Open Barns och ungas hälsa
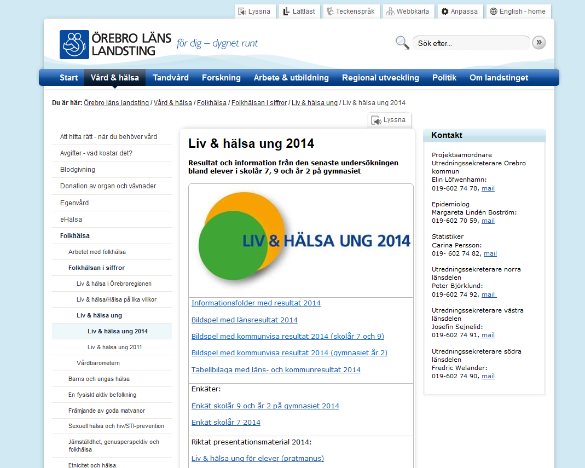This screenshot has height=468, width=585. (x=112, y=379)
